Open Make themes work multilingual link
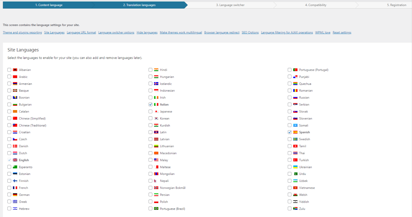 click(181, 32)
